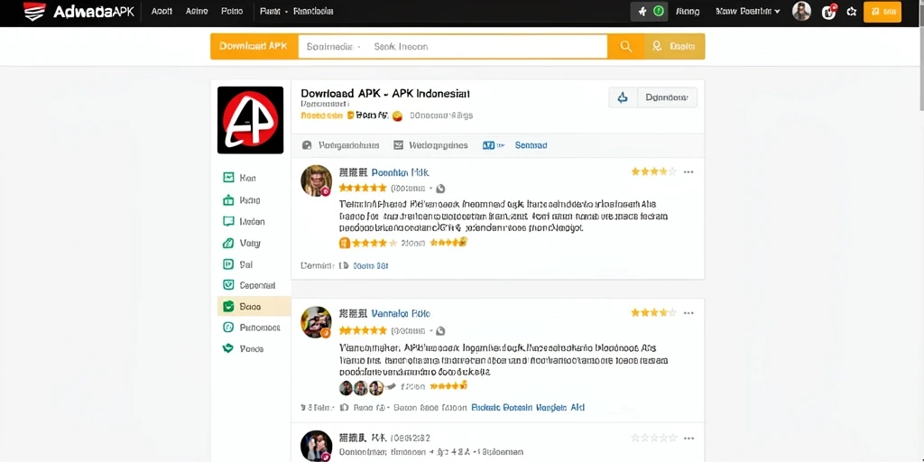Click the star rating at the second review's right corner
The height and width of the screenshot is (462, 924).
point(653,312)
